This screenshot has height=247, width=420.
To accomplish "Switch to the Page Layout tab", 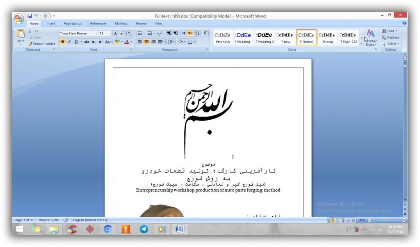I will click(73, 24).
